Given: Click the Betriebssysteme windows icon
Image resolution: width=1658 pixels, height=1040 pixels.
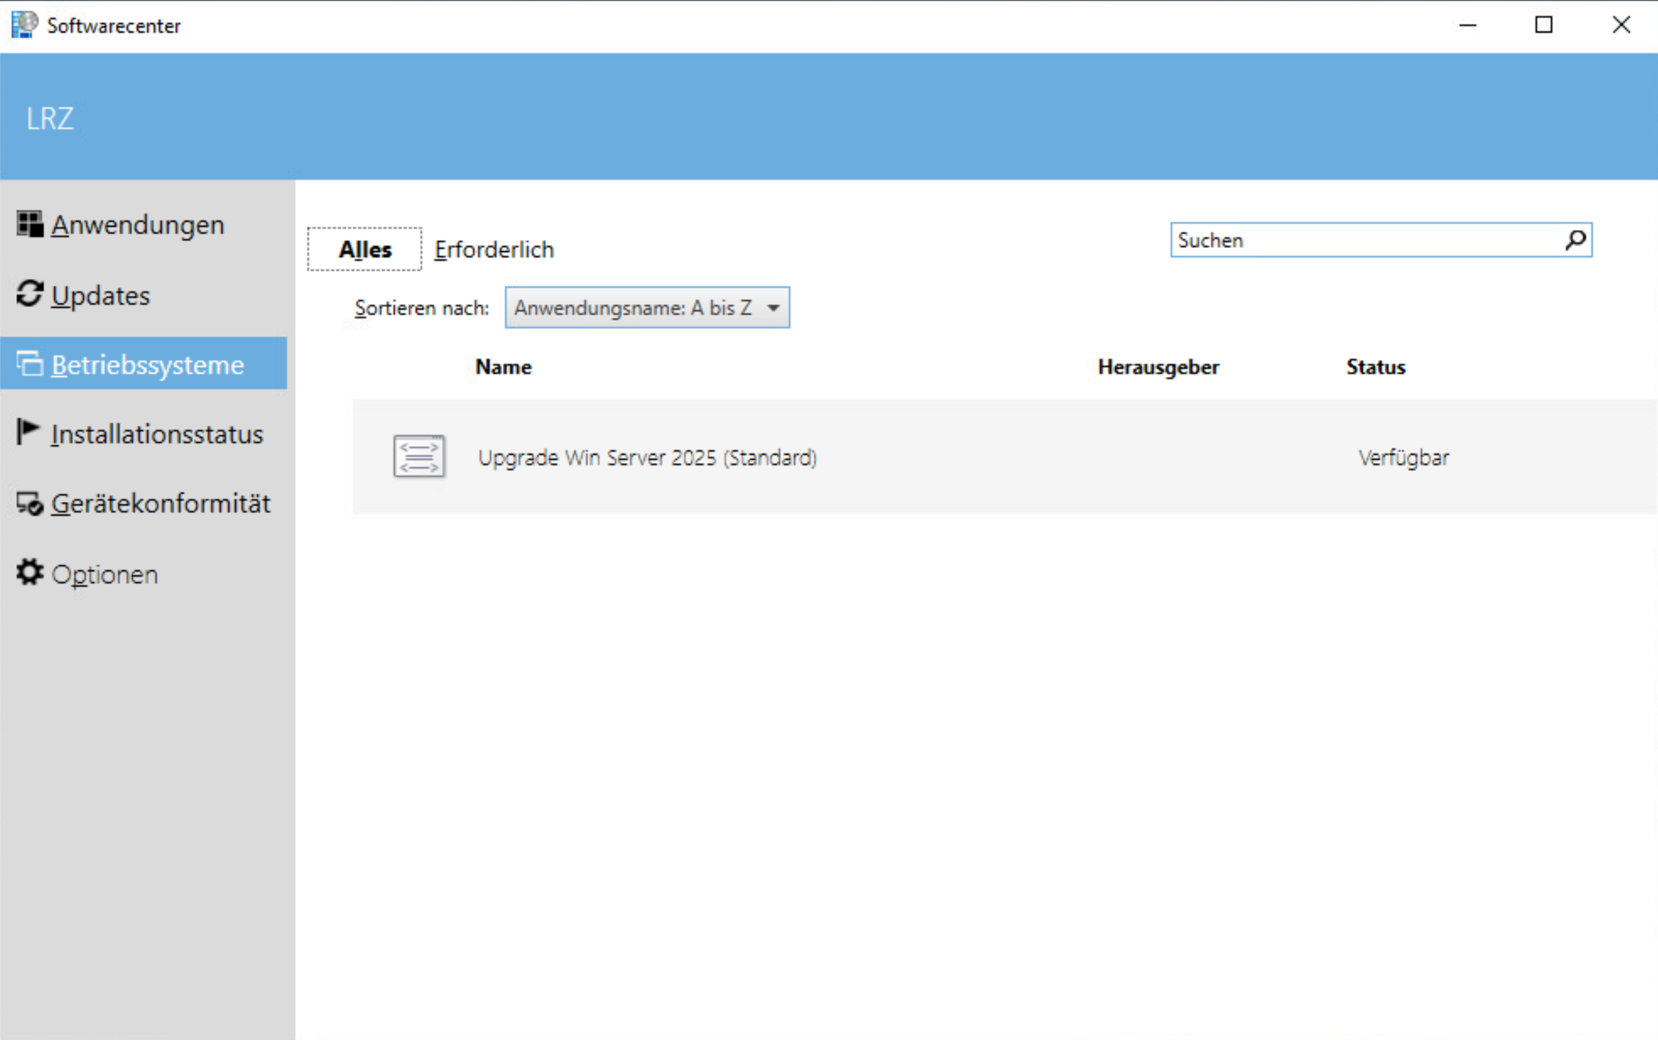Looking at the screenshot, I should [x=30, y=363].
